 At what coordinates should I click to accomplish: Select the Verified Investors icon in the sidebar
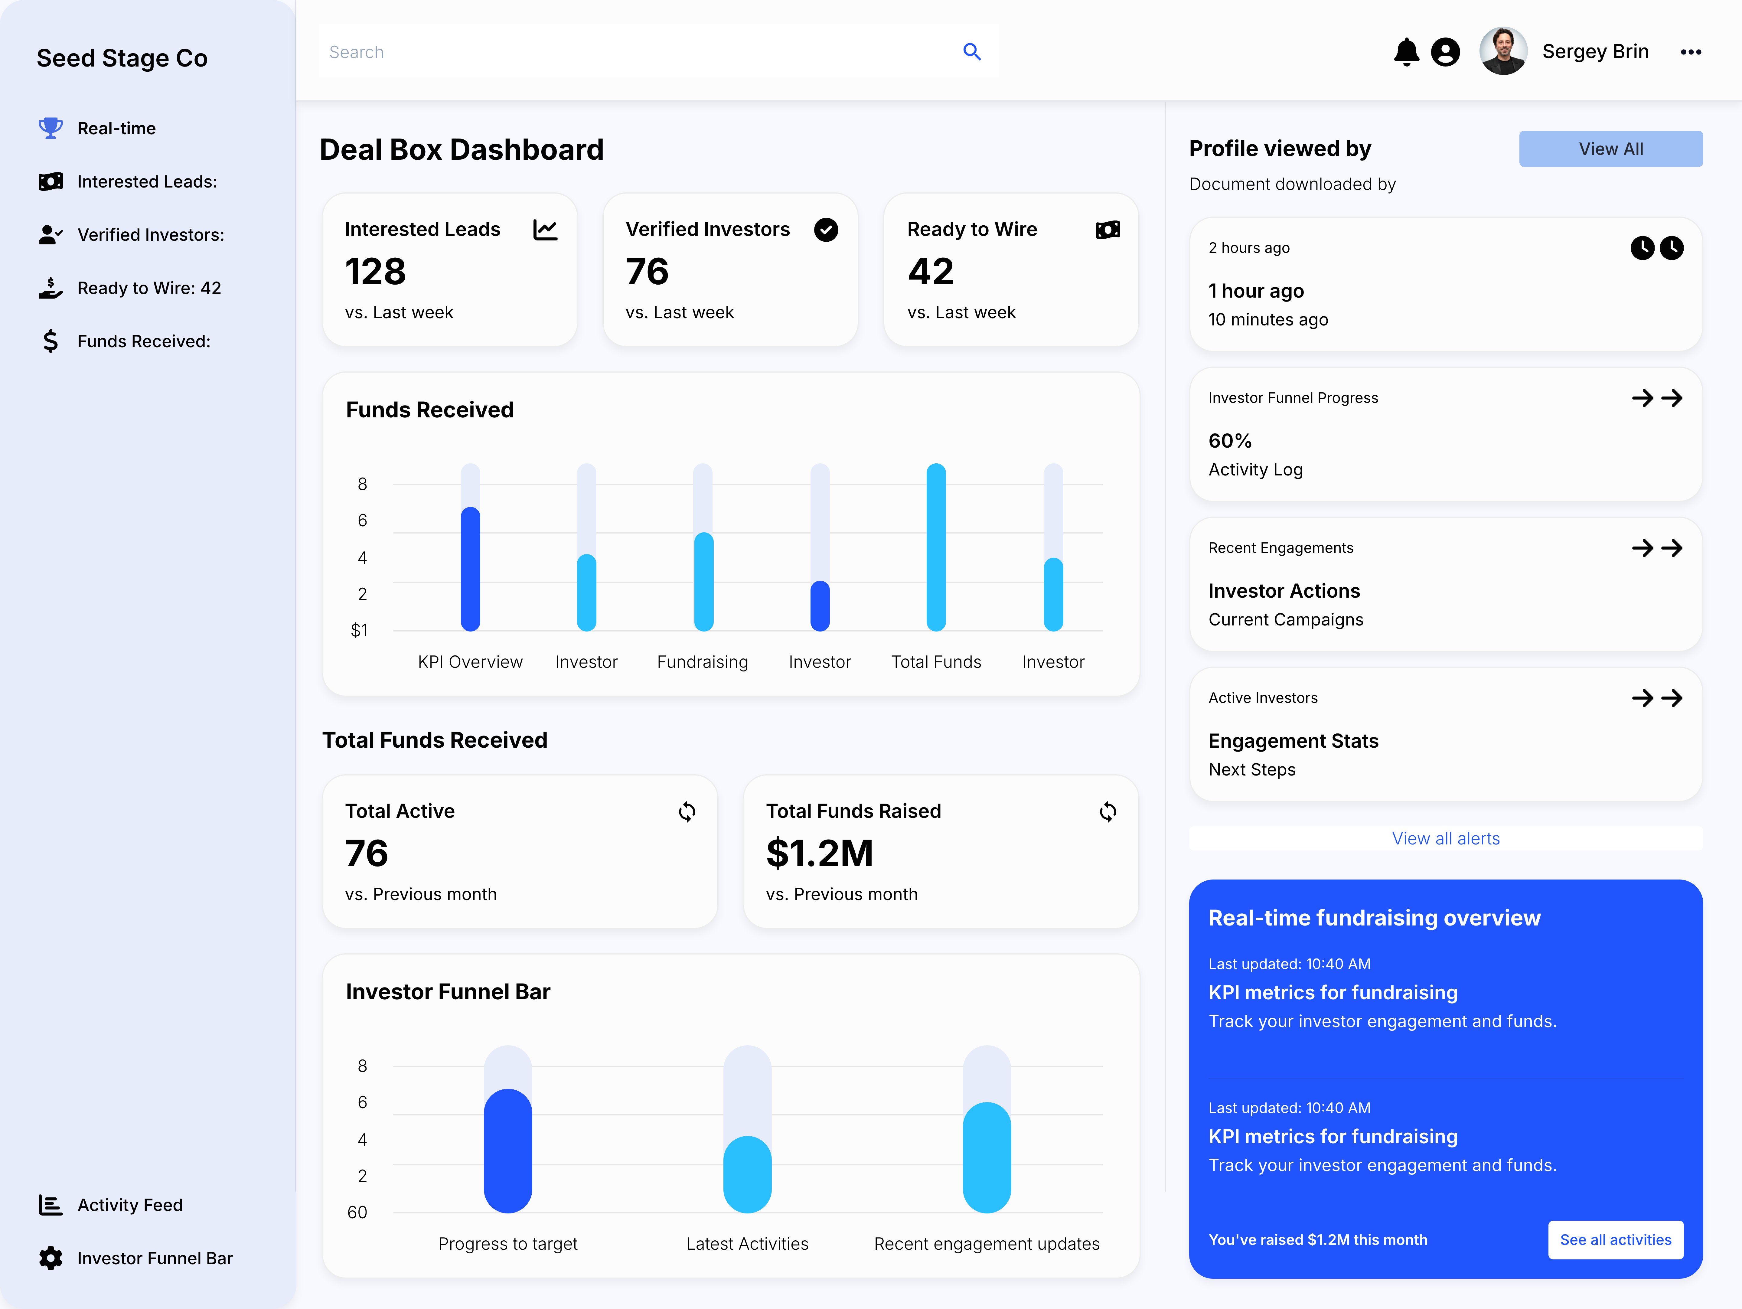(51, 234)
